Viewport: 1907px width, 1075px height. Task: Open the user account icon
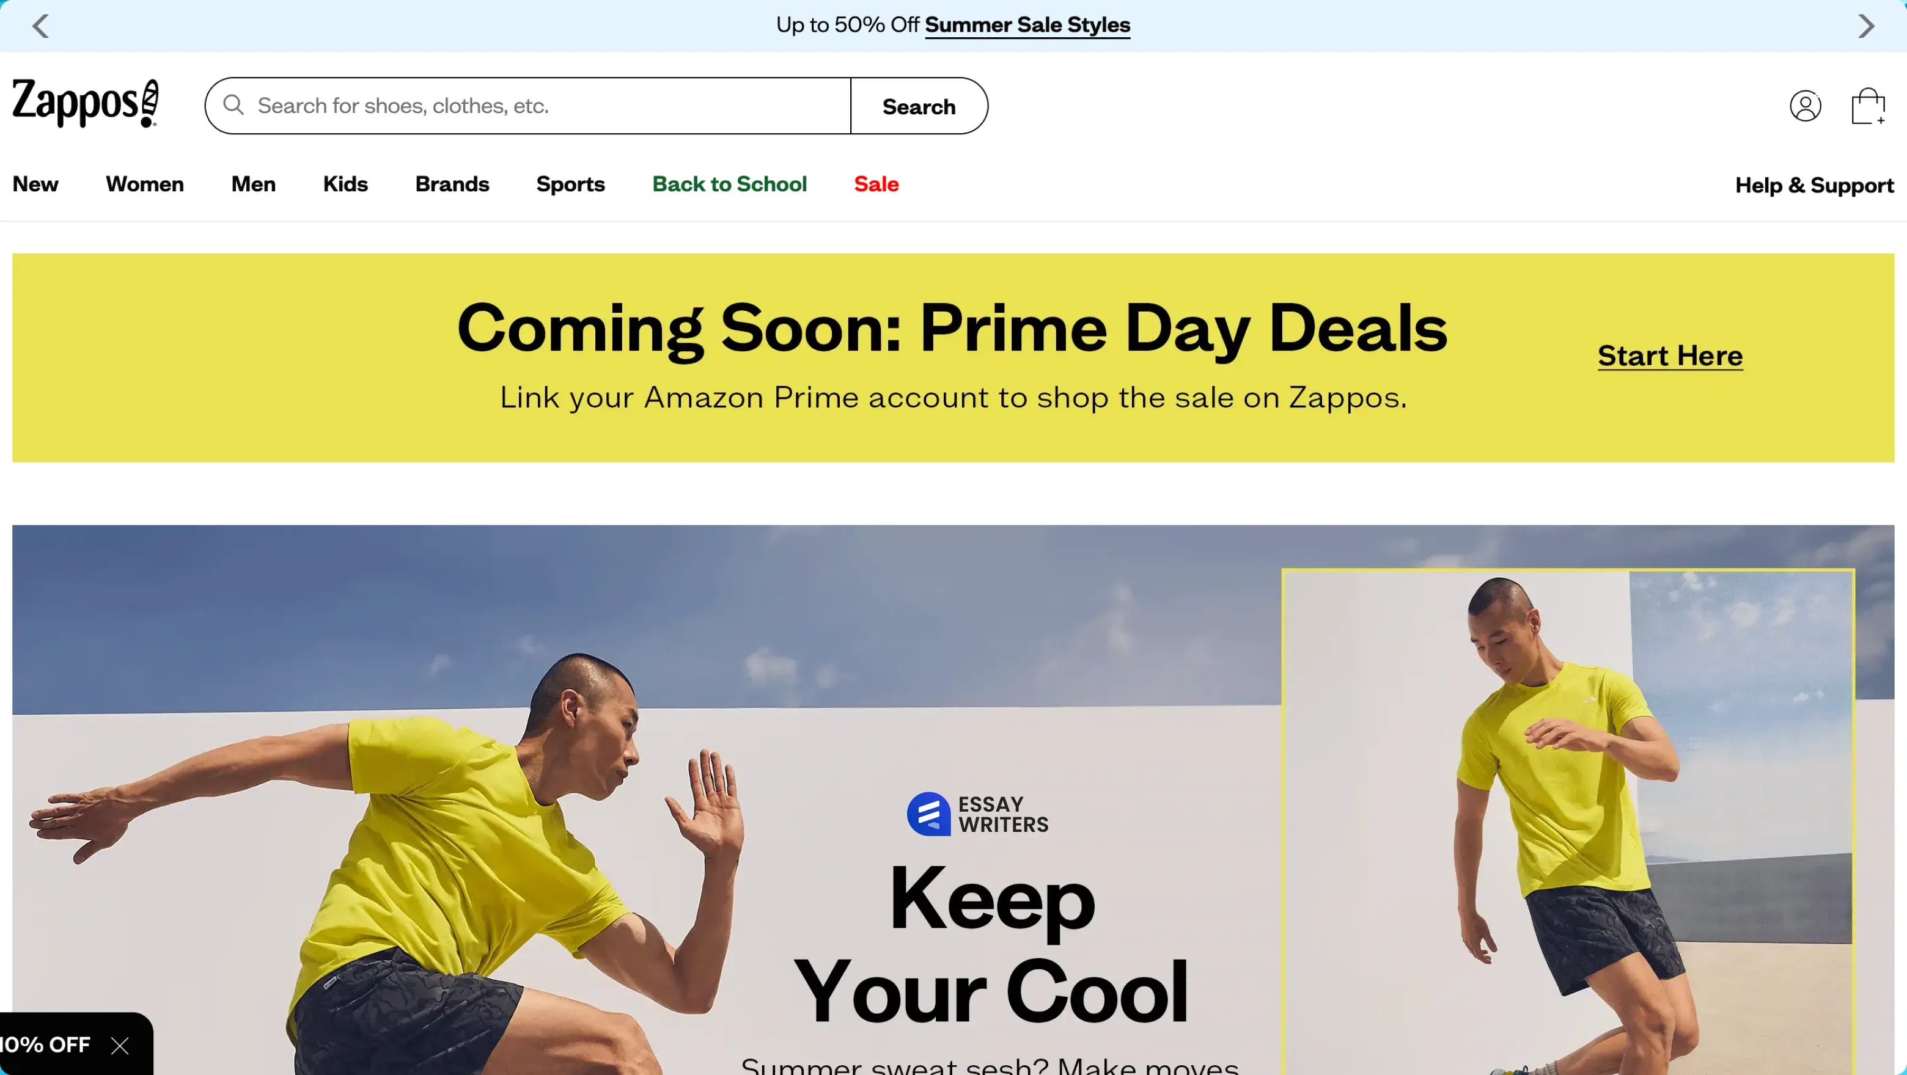(x=1806, y=106)
